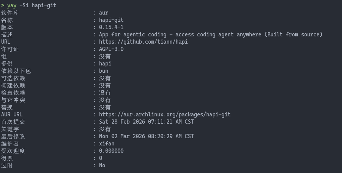
Task: Click the AGPL-3.0 license value
Action: pos(111,49)
